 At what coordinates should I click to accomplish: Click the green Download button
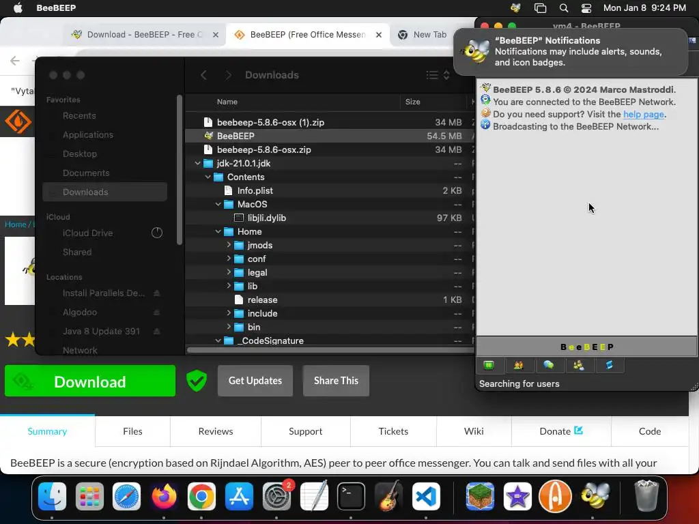coord(90,381)
